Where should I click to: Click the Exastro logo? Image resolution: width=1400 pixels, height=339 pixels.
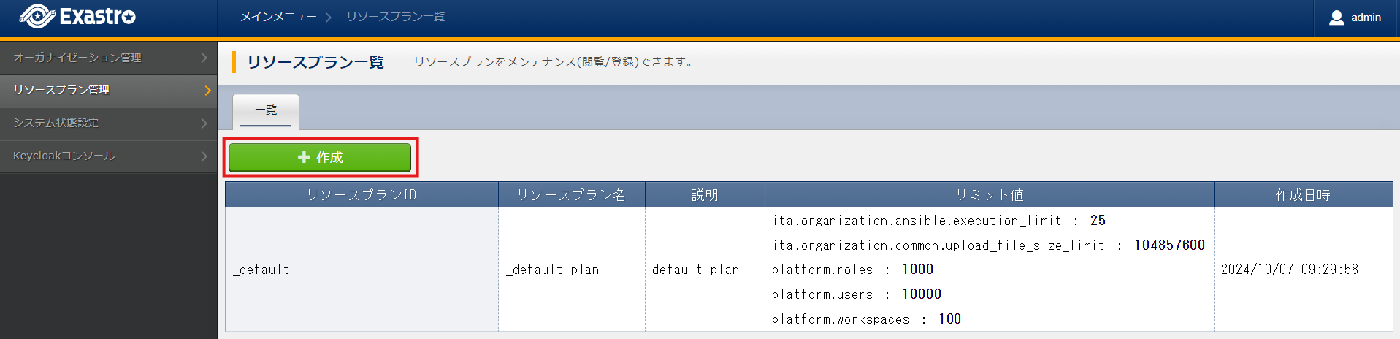[77, 17]
